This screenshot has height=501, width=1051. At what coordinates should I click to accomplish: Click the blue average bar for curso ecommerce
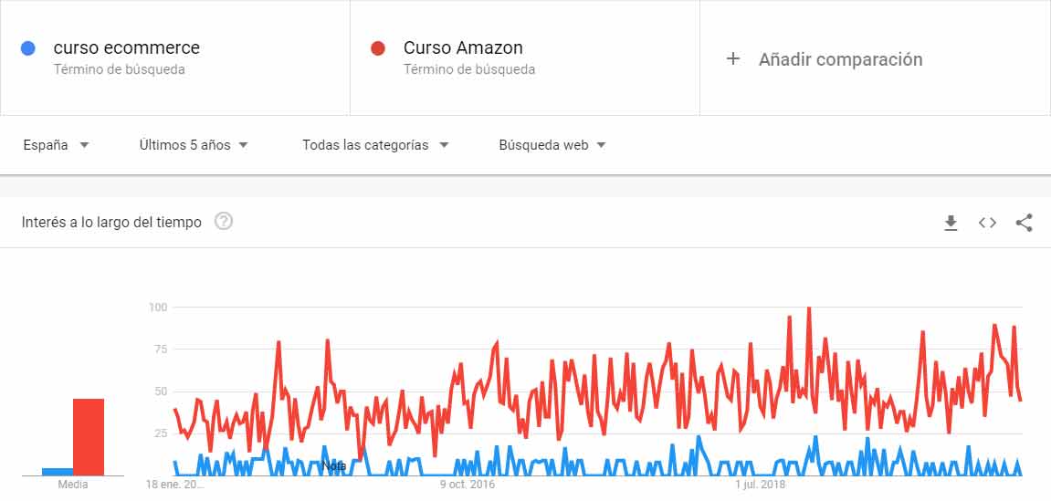[58, 472]
